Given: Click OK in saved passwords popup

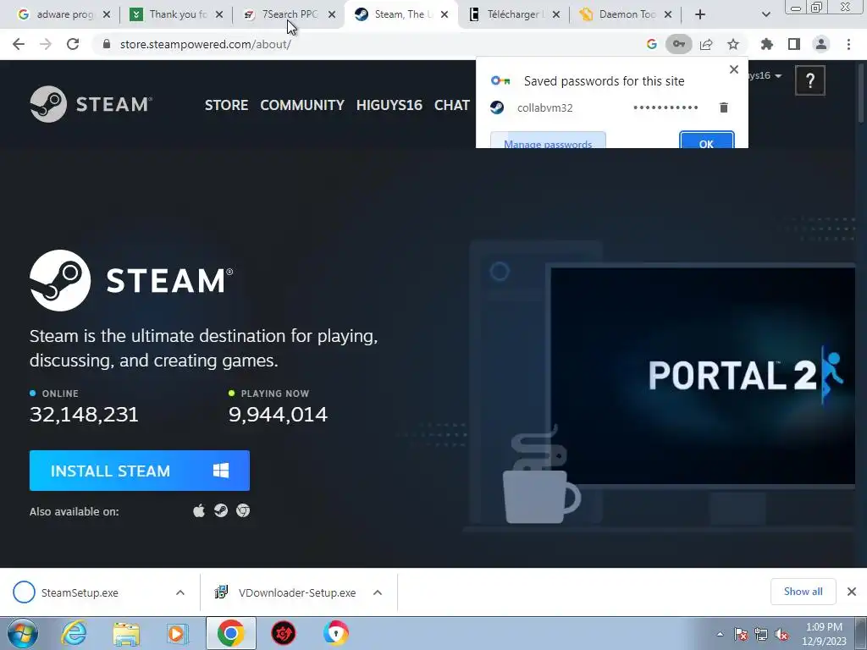Looking at the screenshot, I should tap(707, 140).
